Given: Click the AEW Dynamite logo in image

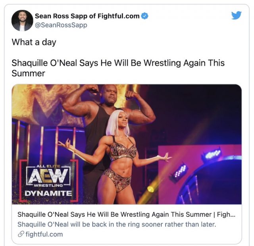Looking at the screenshot, I should point(49,180).
